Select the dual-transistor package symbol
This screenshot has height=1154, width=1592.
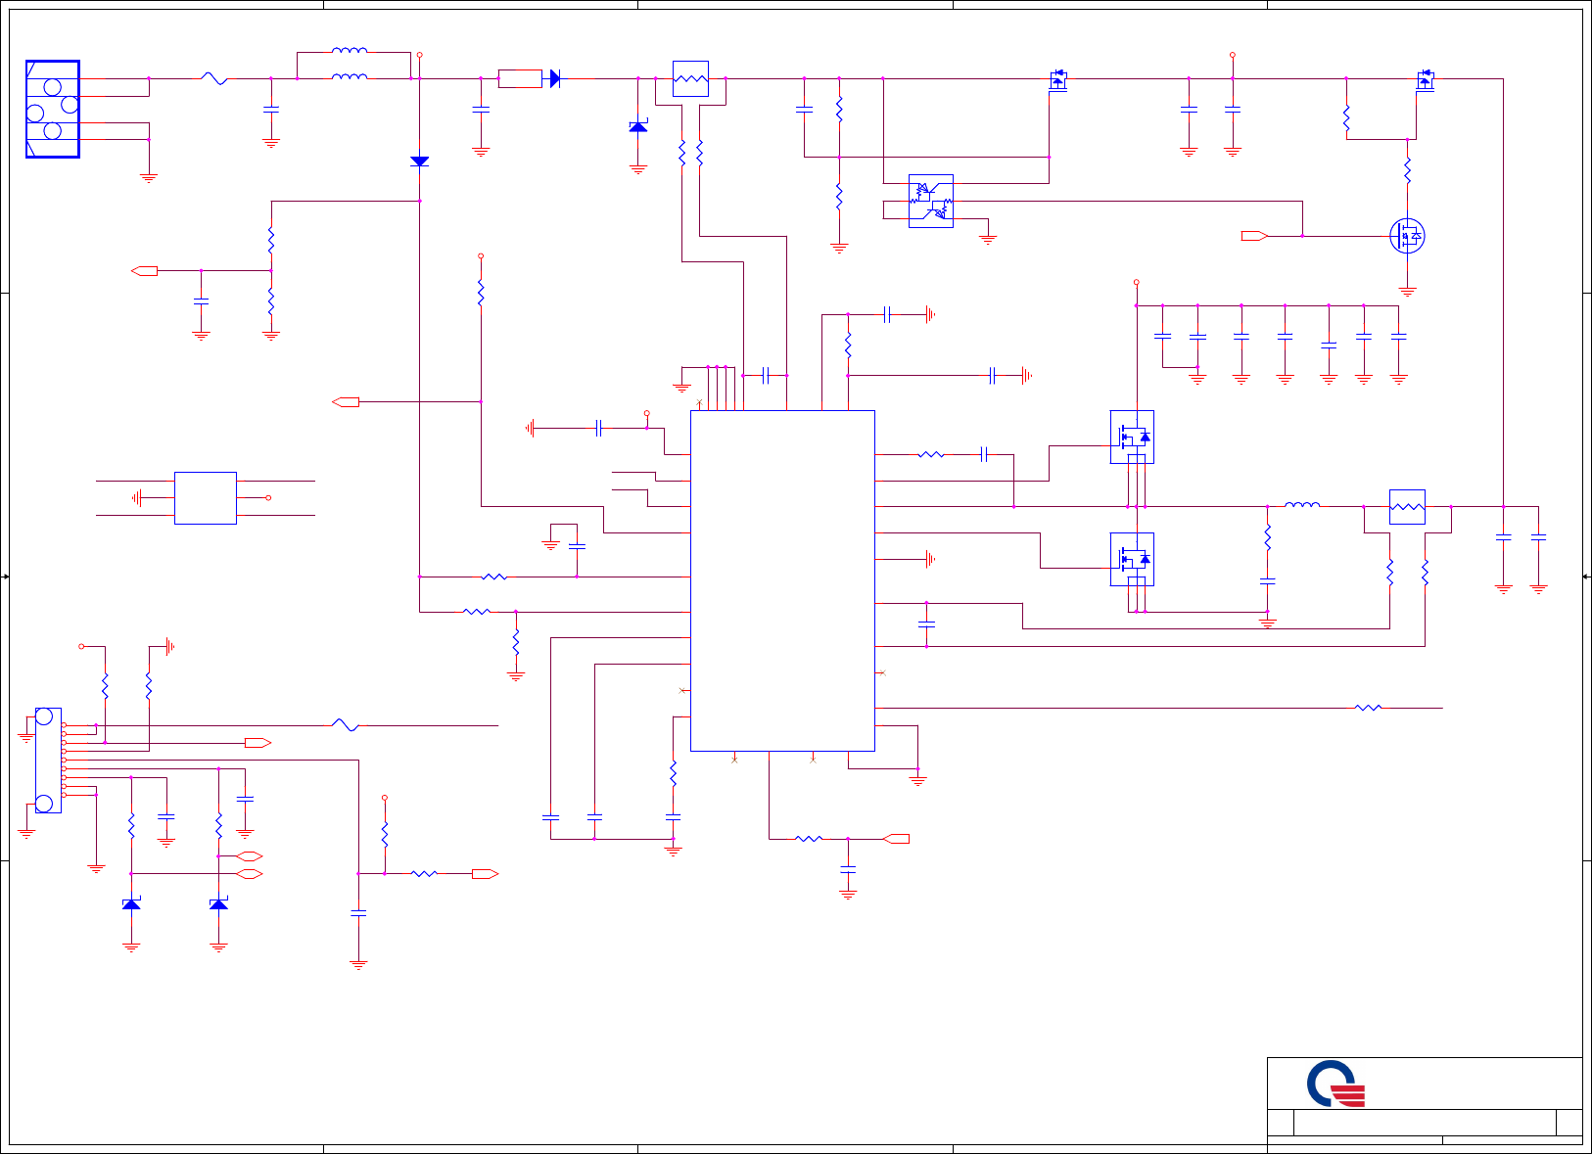(x=931, y=202)
